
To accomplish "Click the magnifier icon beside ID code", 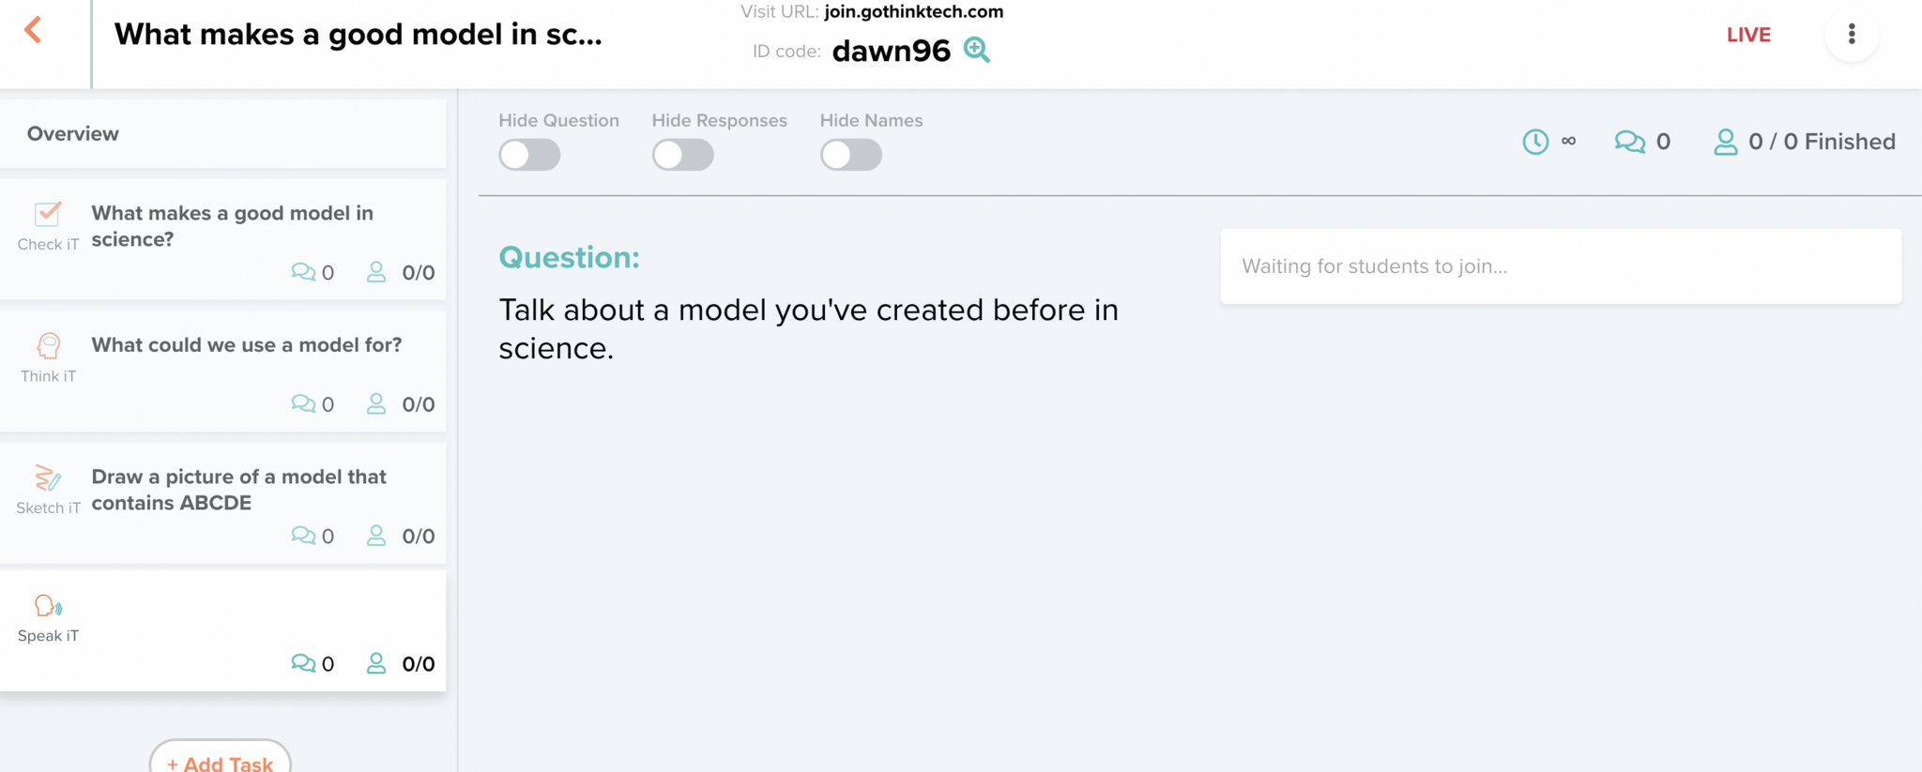I will [x=977, y=50].
